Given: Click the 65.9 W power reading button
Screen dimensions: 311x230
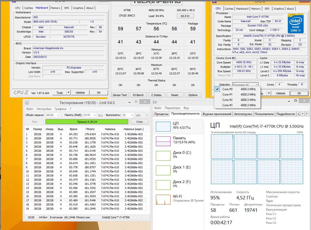Looking at the screenshot, I should click(x=185, y=16).
